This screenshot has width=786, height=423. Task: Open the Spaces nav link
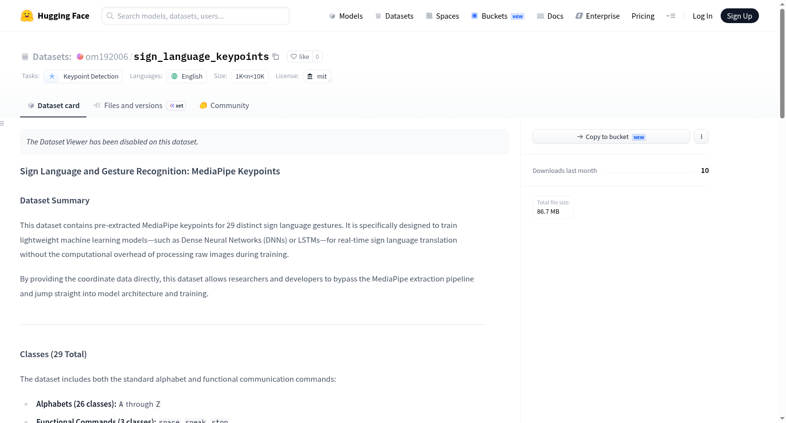pos(443,16)
